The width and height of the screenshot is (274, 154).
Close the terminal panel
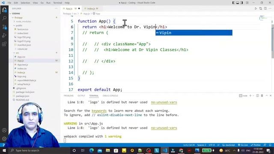tap(271, 95)
